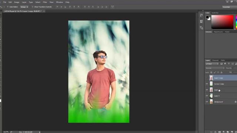Enable the Auto-Select checkbox
This screenshot has height=133, width=237.
pos(8,7)
